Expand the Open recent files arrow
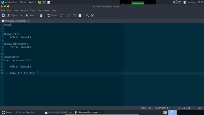 [21, 15]
